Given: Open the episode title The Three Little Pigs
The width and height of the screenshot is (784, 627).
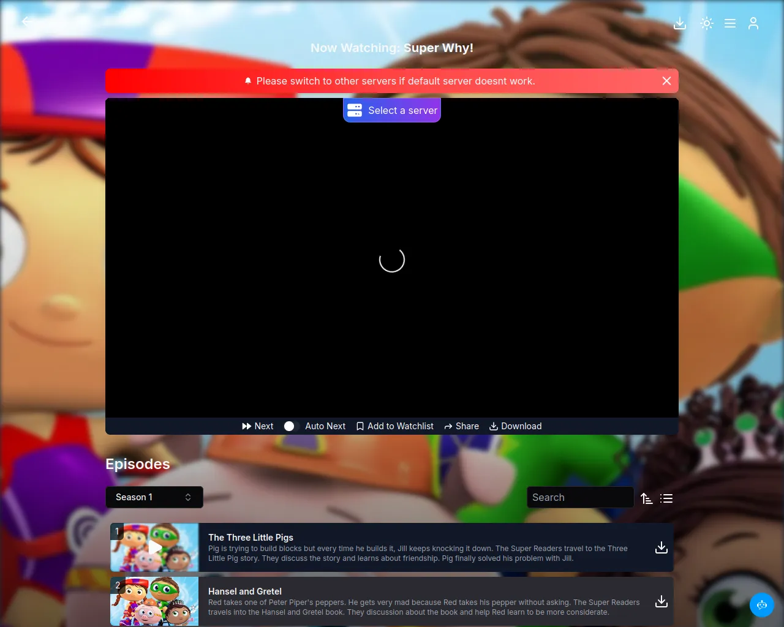Looking at the screenshot, I should click(251, 538).
